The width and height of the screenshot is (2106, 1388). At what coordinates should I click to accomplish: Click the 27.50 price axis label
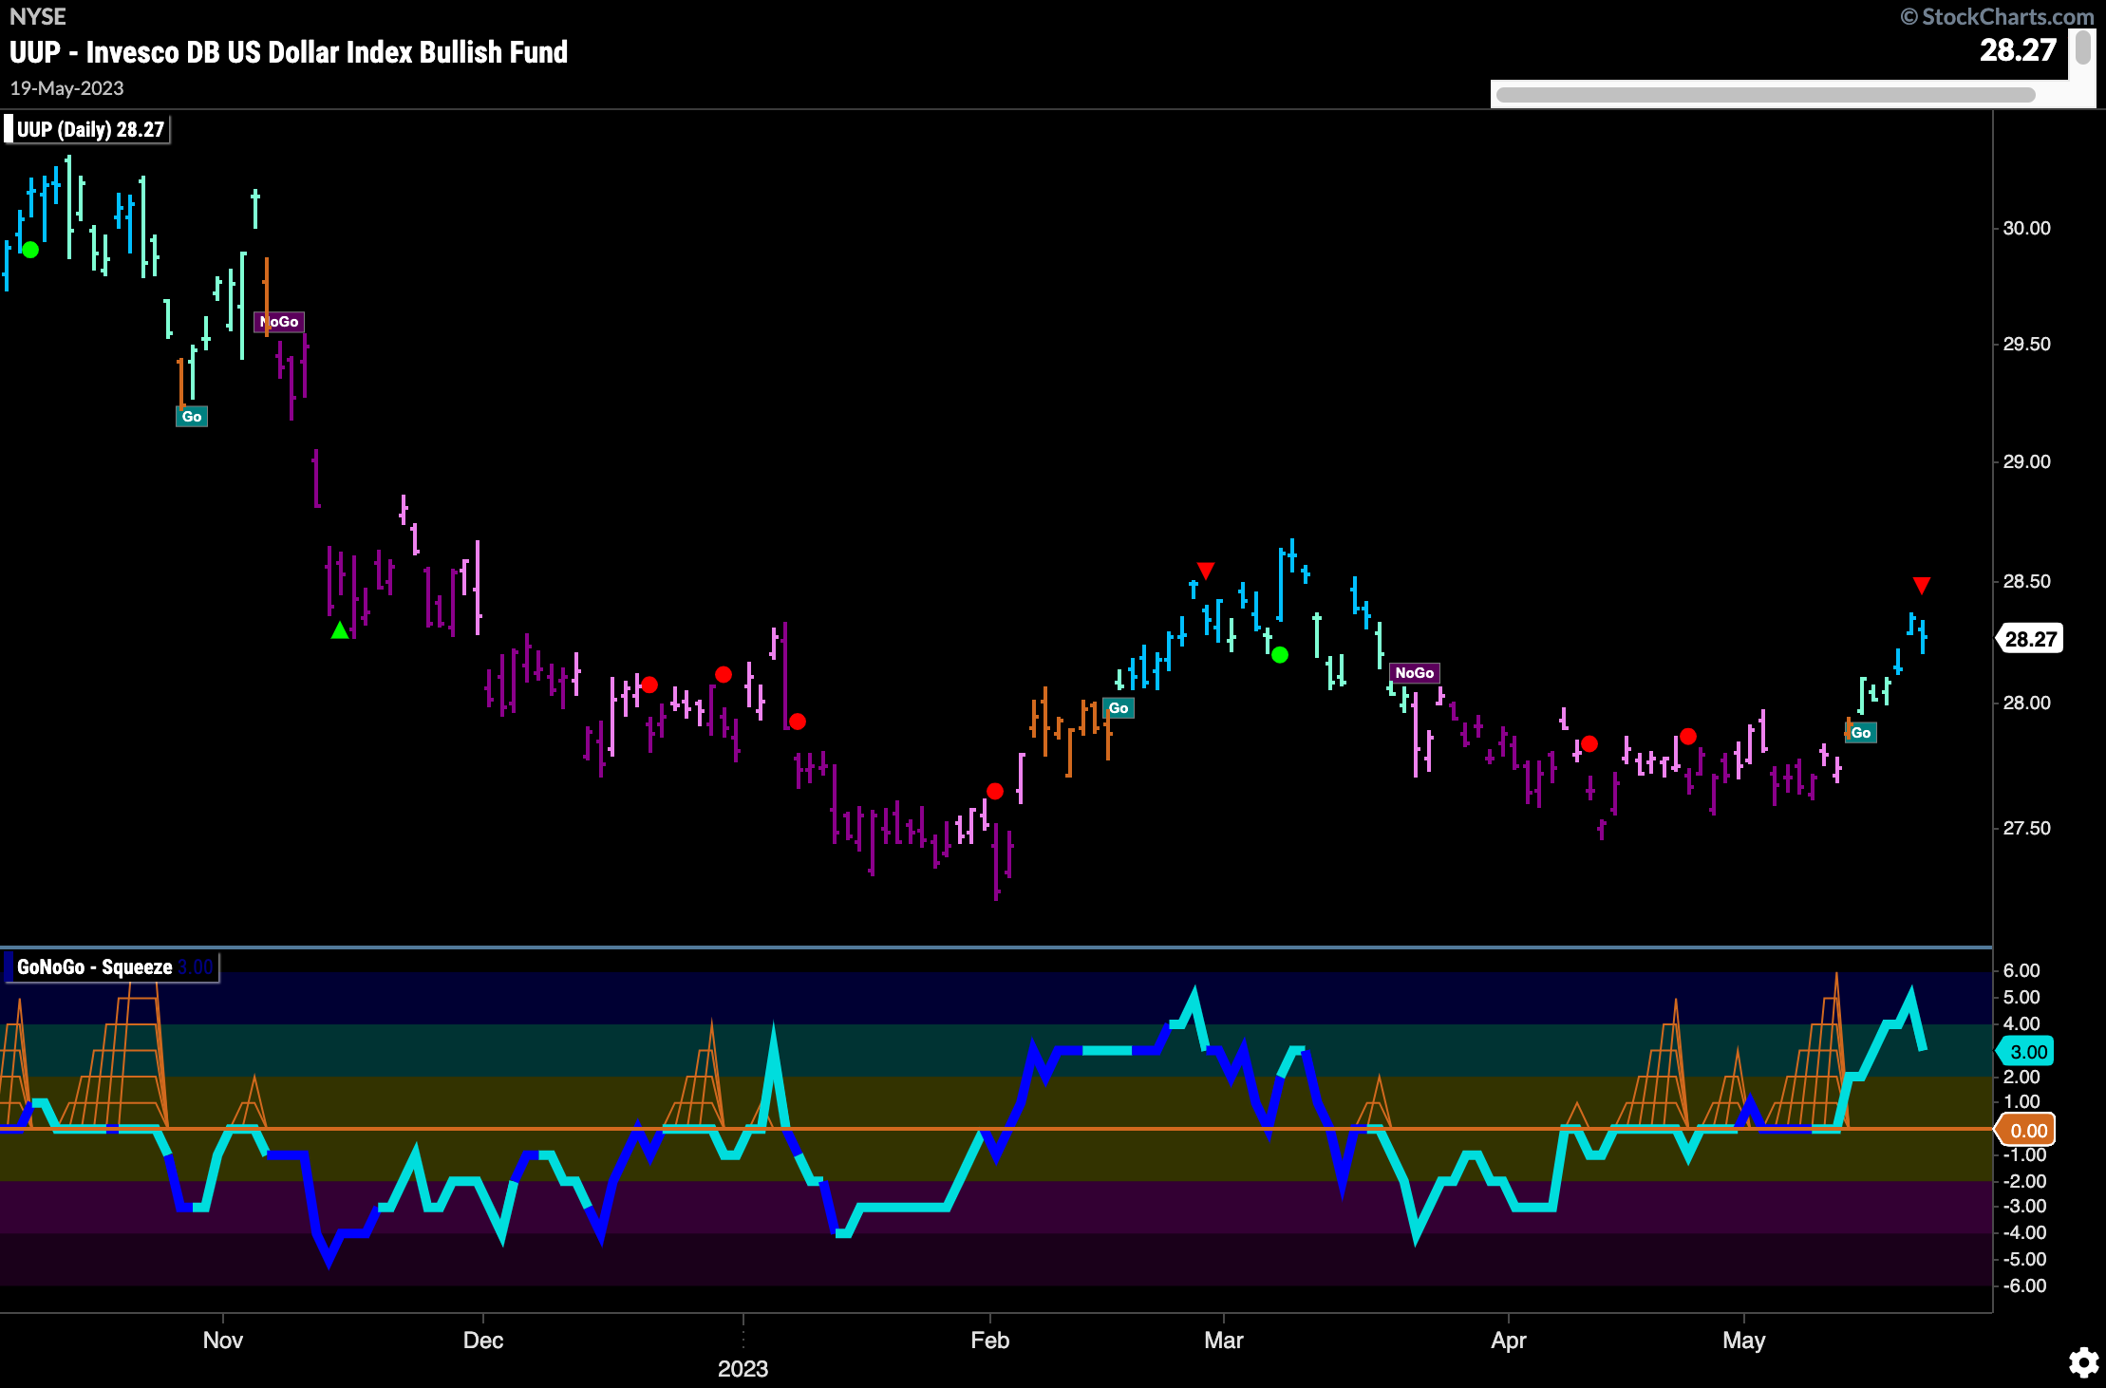click(x=2026, y=828)
